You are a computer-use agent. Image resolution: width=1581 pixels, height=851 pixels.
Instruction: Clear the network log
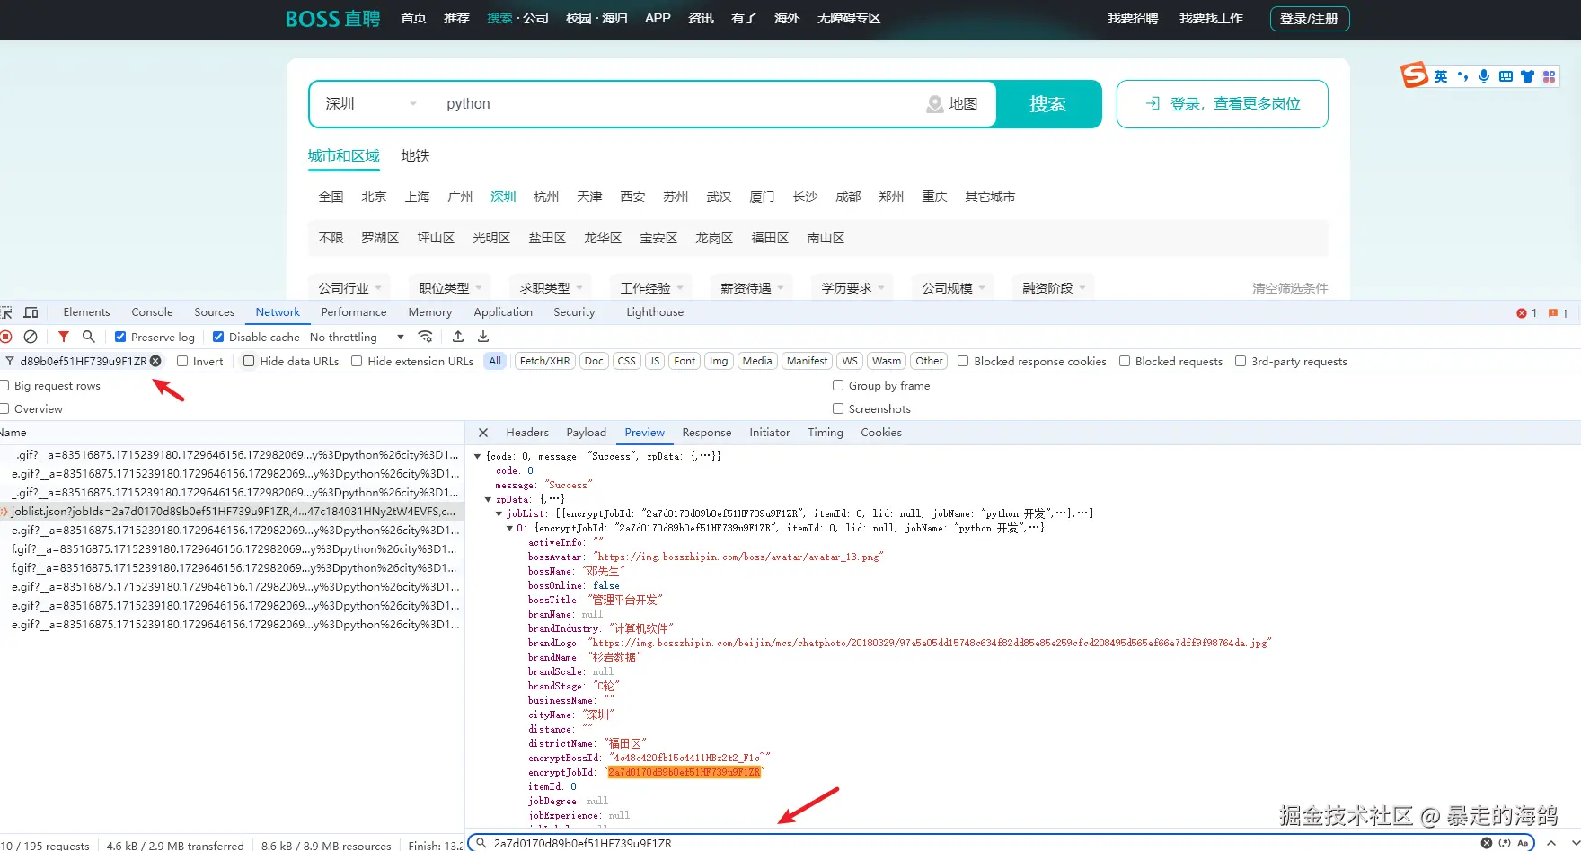(x=31, y=337)
